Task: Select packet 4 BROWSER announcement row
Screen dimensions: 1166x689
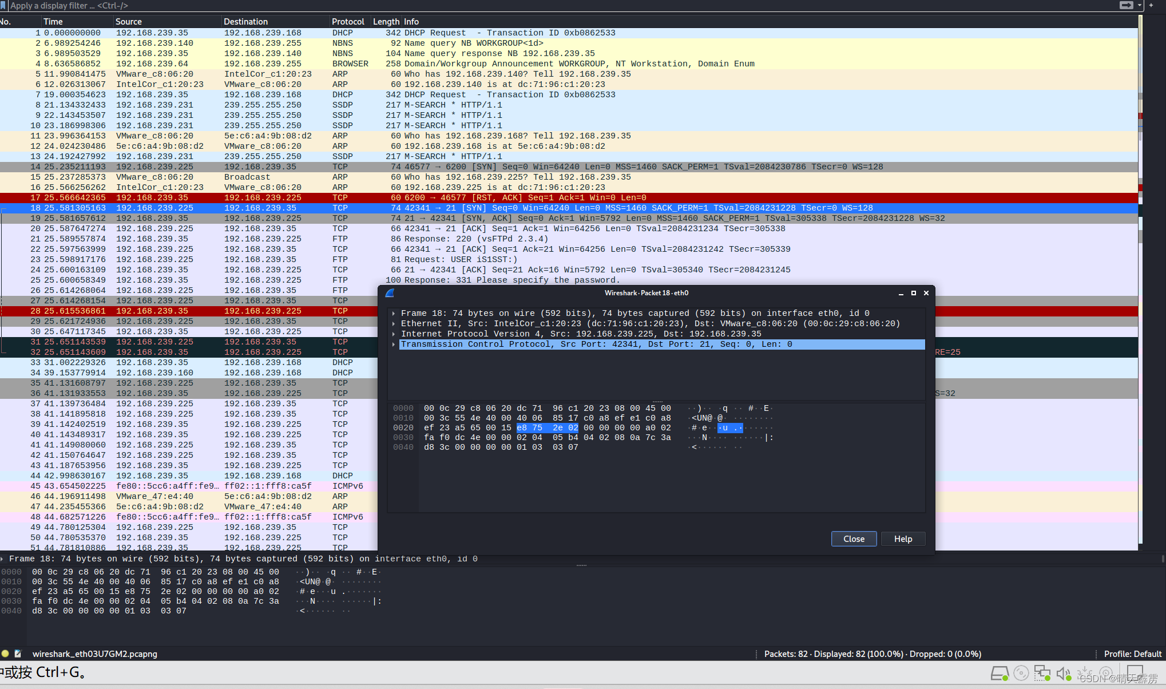Action: point(569,64)
